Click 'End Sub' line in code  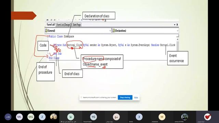click(x=57, y=54)
